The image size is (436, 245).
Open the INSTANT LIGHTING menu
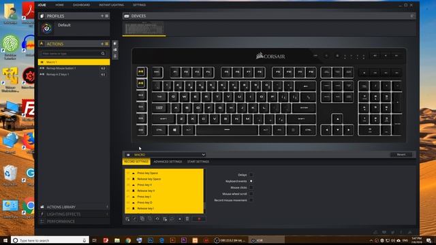click(111, 5)
